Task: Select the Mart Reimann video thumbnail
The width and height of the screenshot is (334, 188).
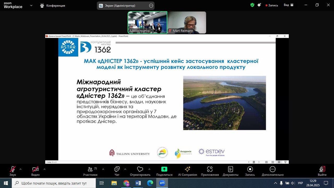Action: (x=187, y=22)
